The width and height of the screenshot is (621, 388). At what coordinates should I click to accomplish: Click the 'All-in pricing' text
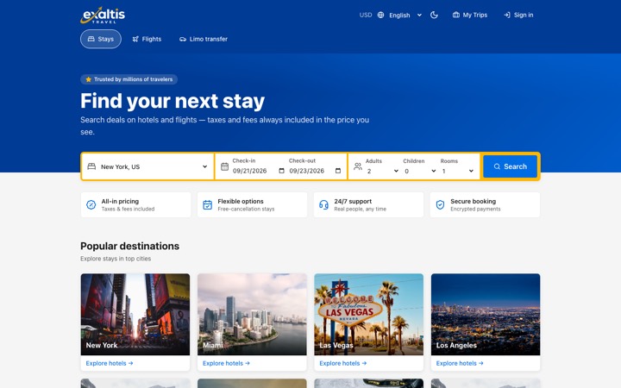pos(120,201)
